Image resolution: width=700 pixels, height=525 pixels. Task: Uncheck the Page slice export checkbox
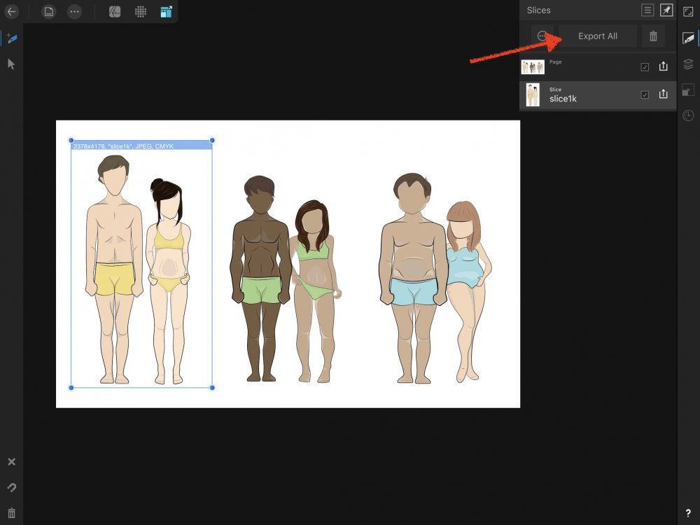(x=645, y=67)
